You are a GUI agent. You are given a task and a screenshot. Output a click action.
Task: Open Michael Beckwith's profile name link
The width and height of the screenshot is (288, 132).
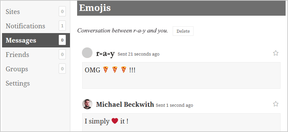point(125,104)
